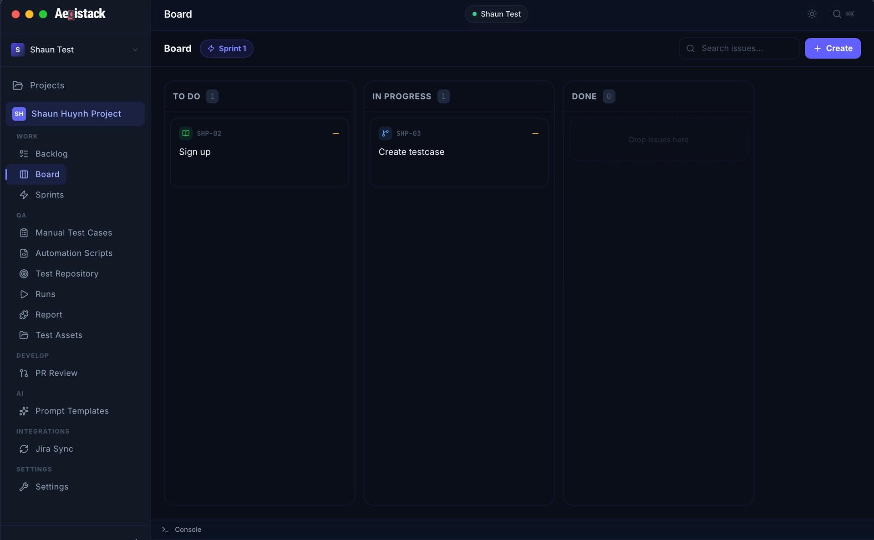Open global search magnifier icon in header

coord(837,14)
